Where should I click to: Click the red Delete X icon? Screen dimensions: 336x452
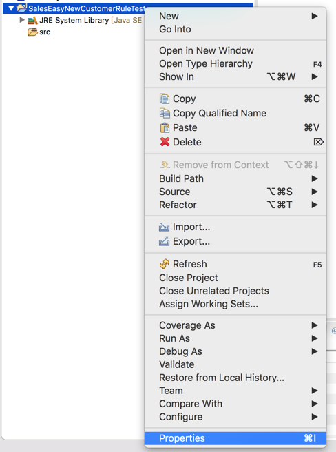165,142
